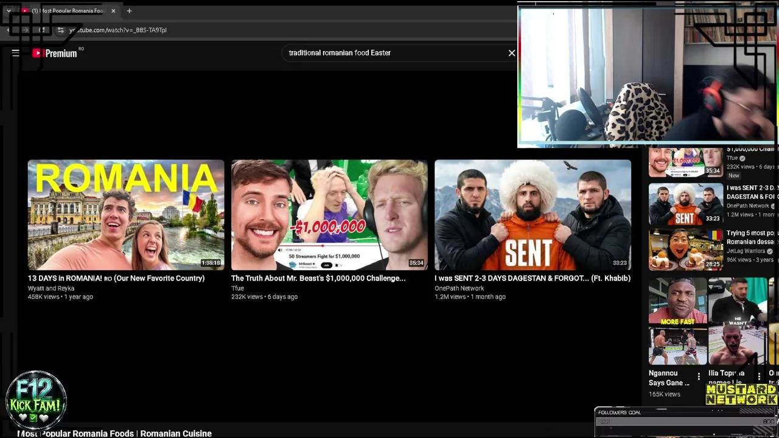Click '1.2M views • 1 month ago' under endscreen video

click(x=470, y=297)
